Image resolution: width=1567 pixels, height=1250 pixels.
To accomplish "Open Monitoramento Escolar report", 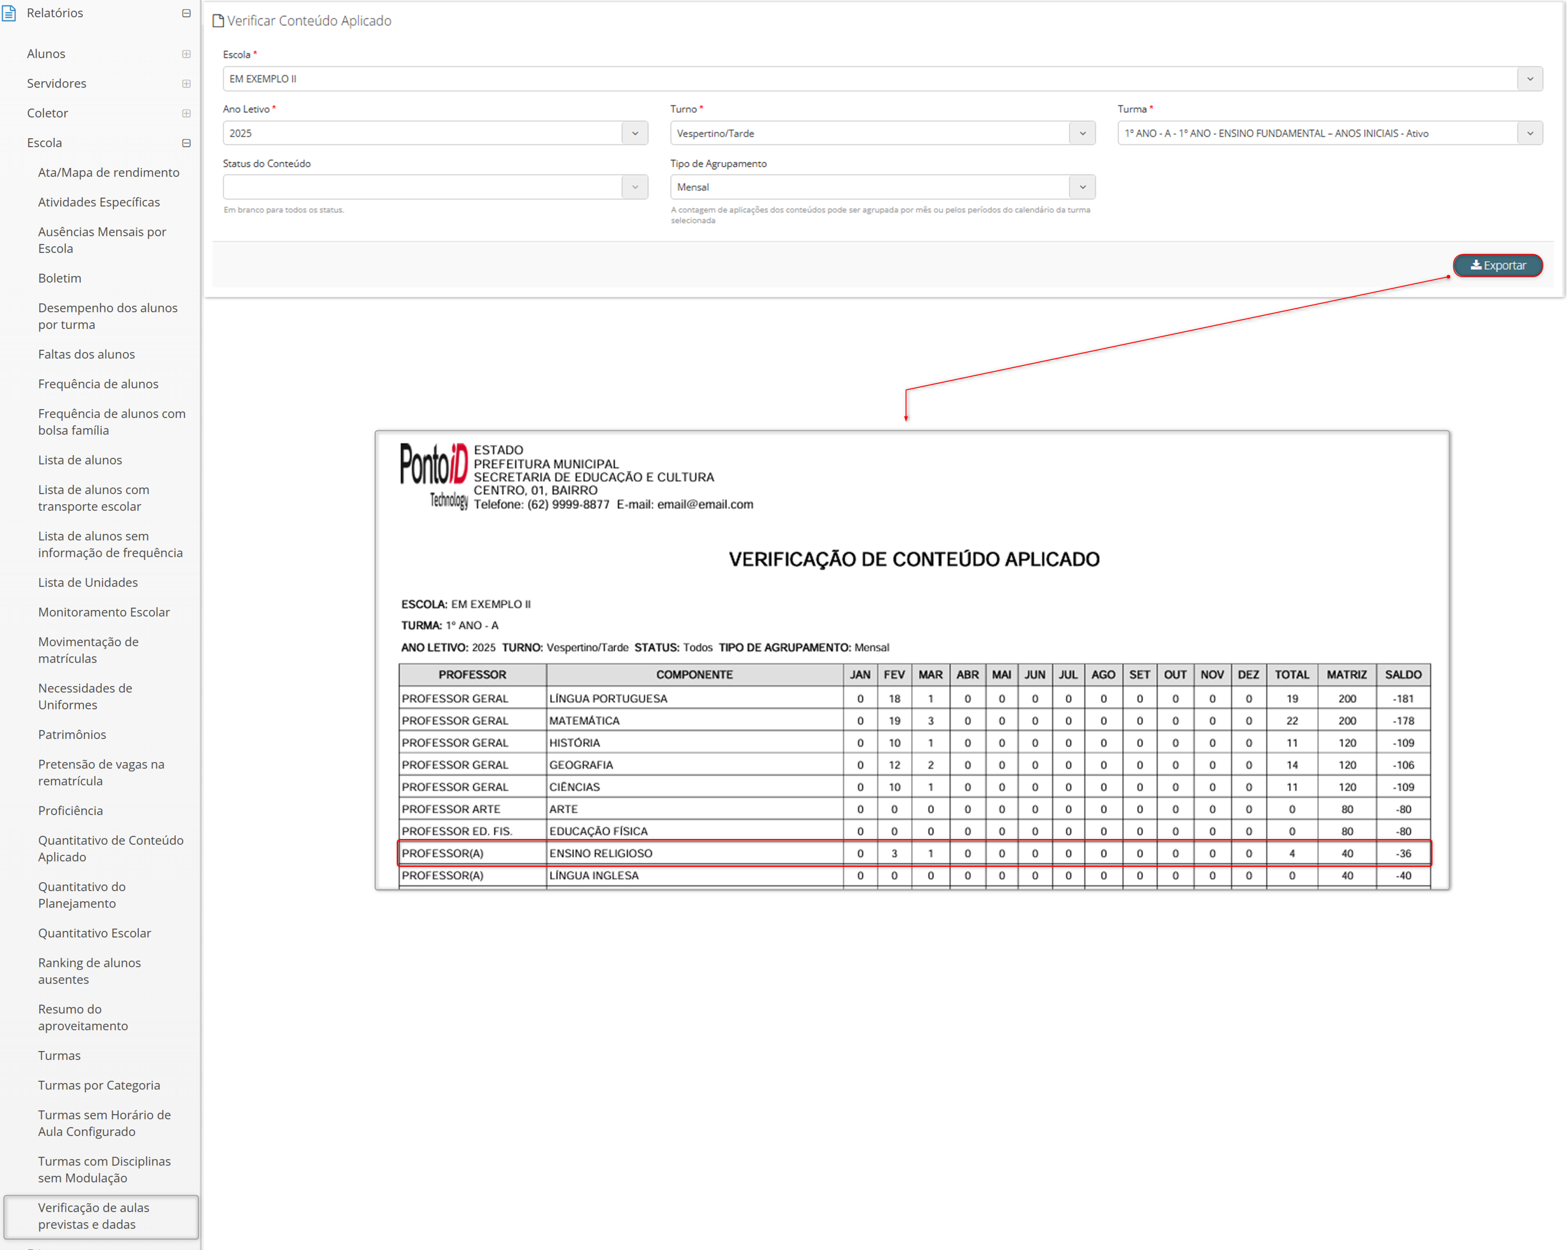I will 104,612.
